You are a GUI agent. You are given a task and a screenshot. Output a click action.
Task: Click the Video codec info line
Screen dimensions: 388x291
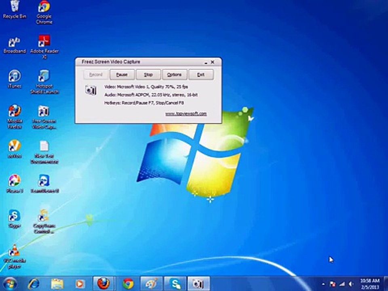point(146,87)
